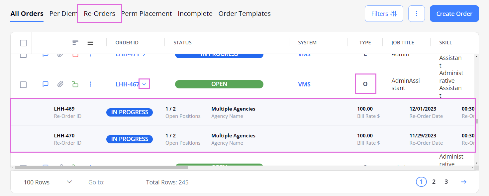Open the Order Templates tab
The image size is (489, 196).
244,14
